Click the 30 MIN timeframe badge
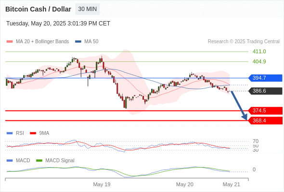 tap(87, 9)
